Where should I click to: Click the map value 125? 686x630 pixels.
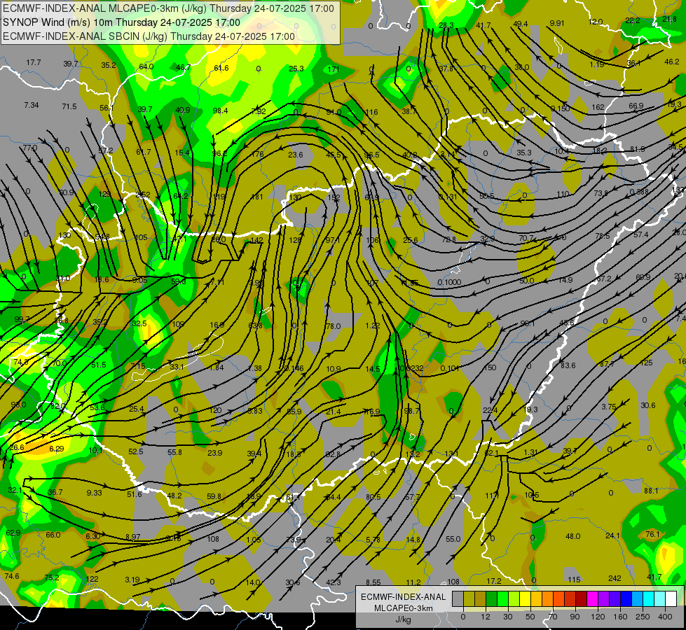pyautogui.click(x=646, y=363)
